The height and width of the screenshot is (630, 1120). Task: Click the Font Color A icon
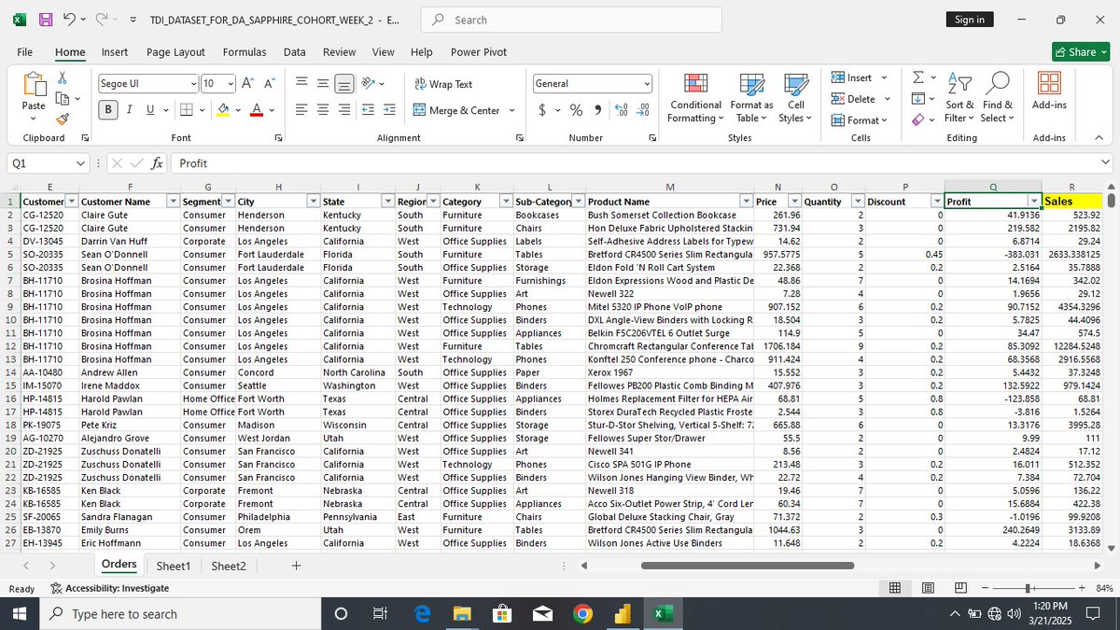pyautogui.click(x=257, y=110)
